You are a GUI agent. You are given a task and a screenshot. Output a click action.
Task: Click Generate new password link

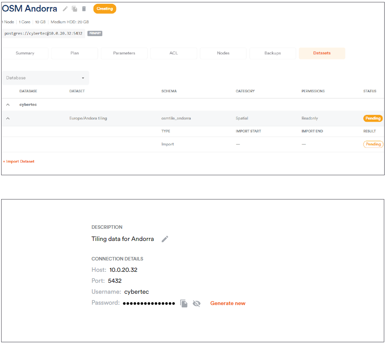pyautogui.click(x=228, y=303)
